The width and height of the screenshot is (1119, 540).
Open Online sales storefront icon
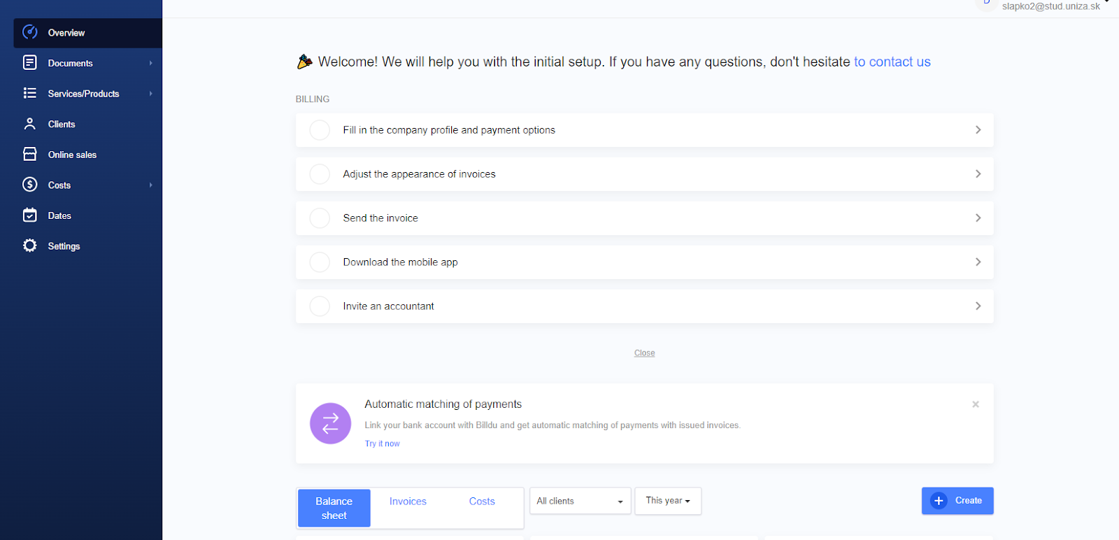[x=30, y=154]
